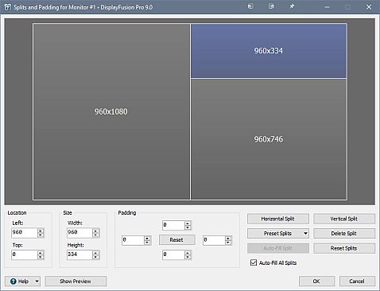Viewport: 380px width, 291px height.
Task: Click the blue question mark Help icon
Action: pos(14,281)
